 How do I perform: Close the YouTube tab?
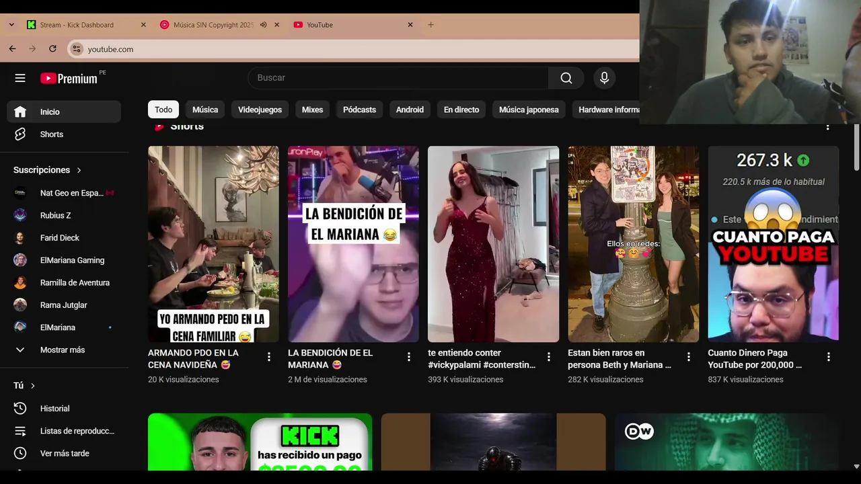[x=410, y=25]
